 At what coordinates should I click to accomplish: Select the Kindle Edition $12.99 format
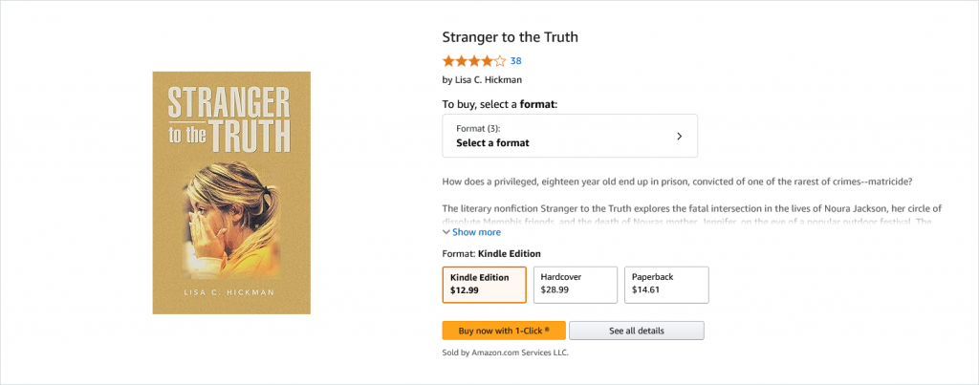[484, 283]
